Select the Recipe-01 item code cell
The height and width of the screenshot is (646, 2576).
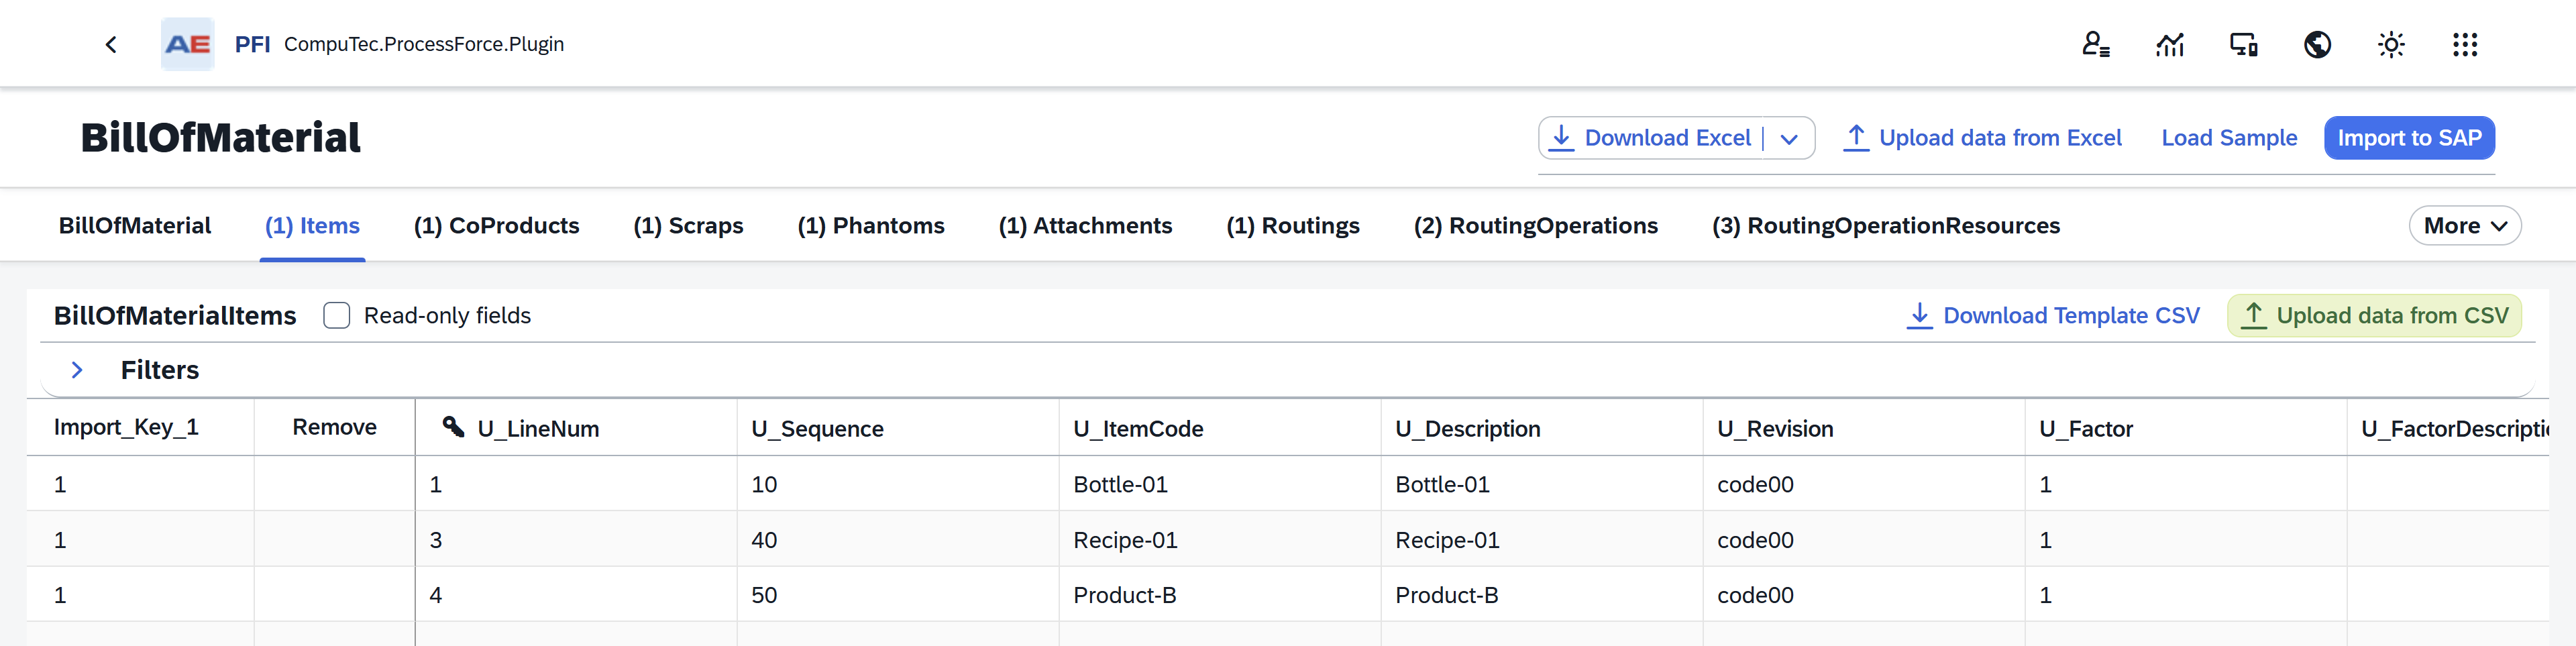click(1219, 540)
